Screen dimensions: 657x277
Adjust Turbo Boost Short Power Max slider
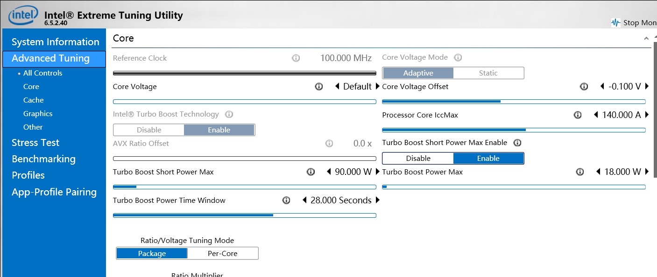[245, 187]
